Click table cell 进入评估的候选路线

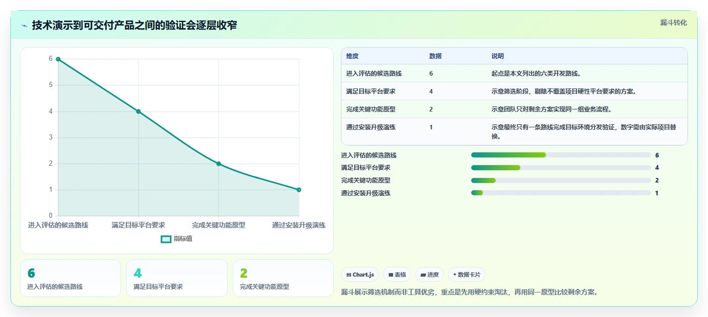click(x=374, y=74)
